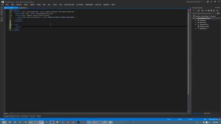Open Solution Explorer window position dropdown
The image size is (221, 124).
pos(215,8)
